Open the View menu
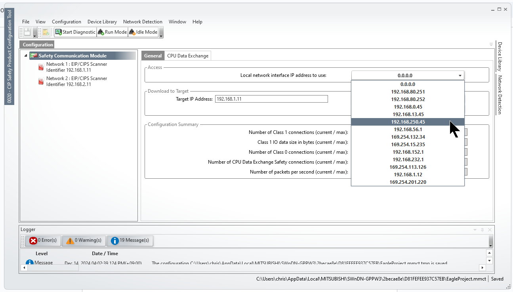This screenshot has width=513, height=292. tap(40, 22)
